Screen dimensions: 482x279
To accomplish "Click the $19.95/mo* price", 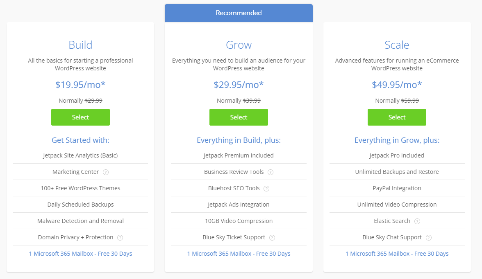I will pyautogui.click(x=80, y=84).
